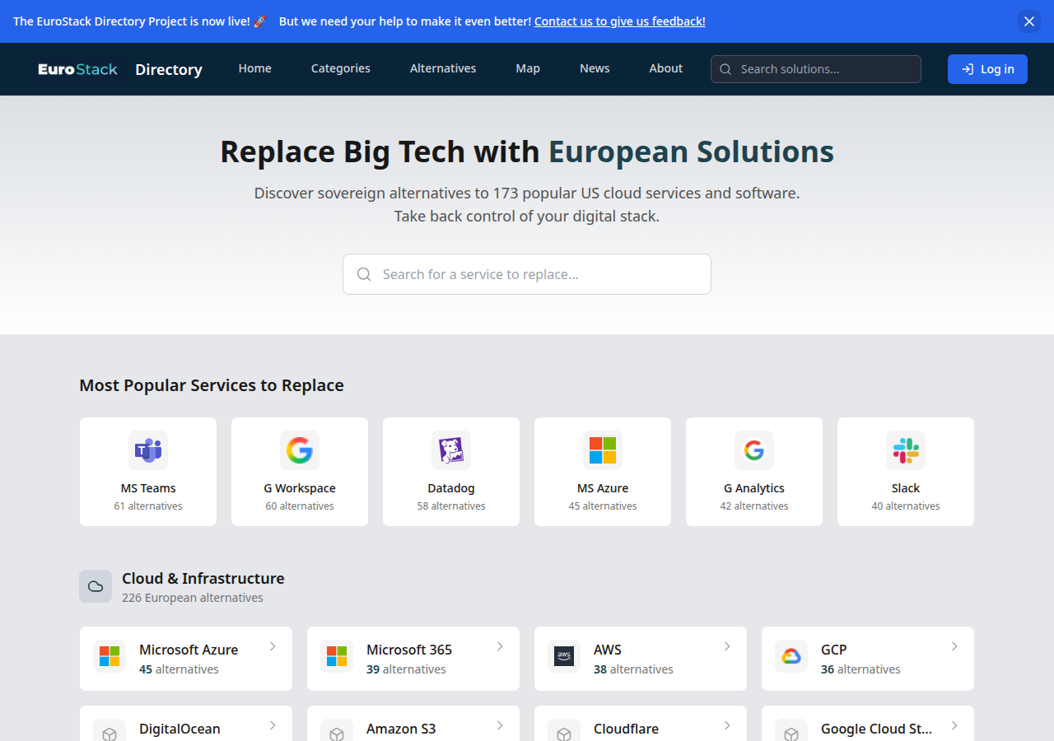
Task: Open the Home nav item
Action: 255,68
